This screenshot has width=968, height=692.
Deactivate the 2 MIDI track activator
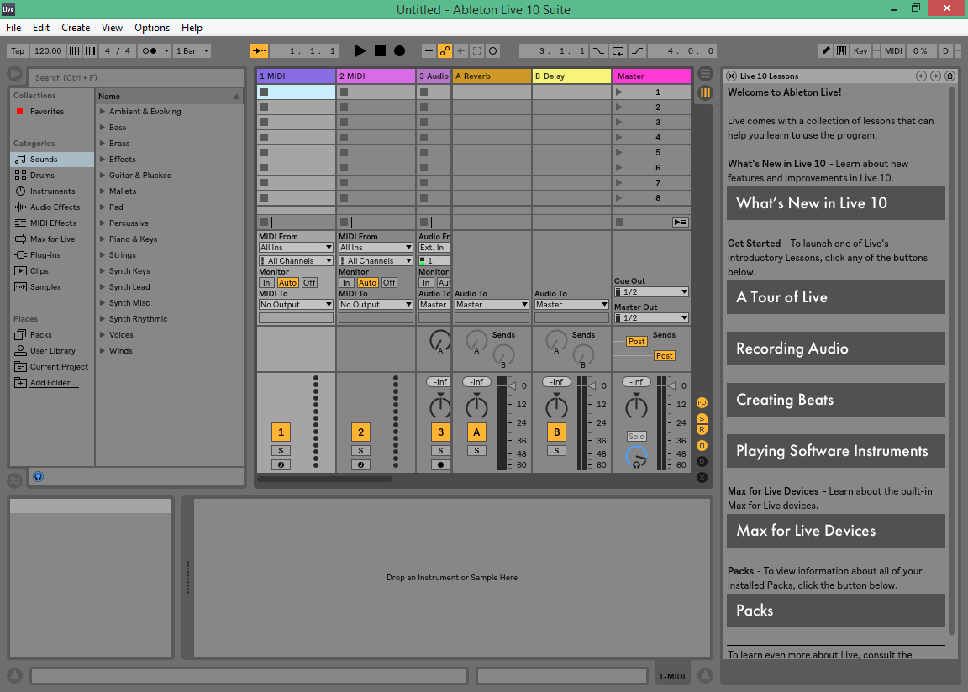pyautogui.click(x=360, y=432)
